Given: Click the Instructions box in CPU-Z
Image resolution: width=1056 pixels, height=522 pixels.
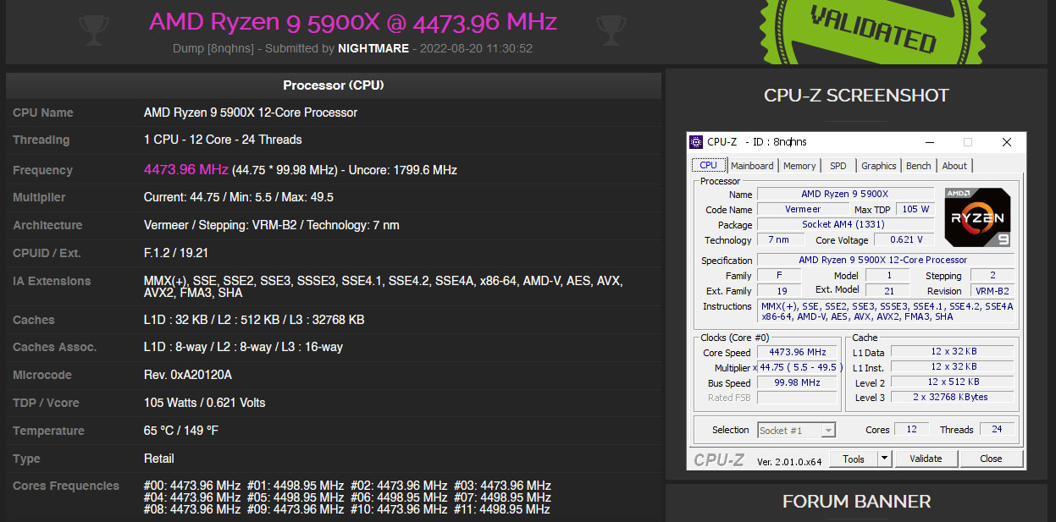Looking at the screenshot, I should pyautogui.click(x=886, y=311).
